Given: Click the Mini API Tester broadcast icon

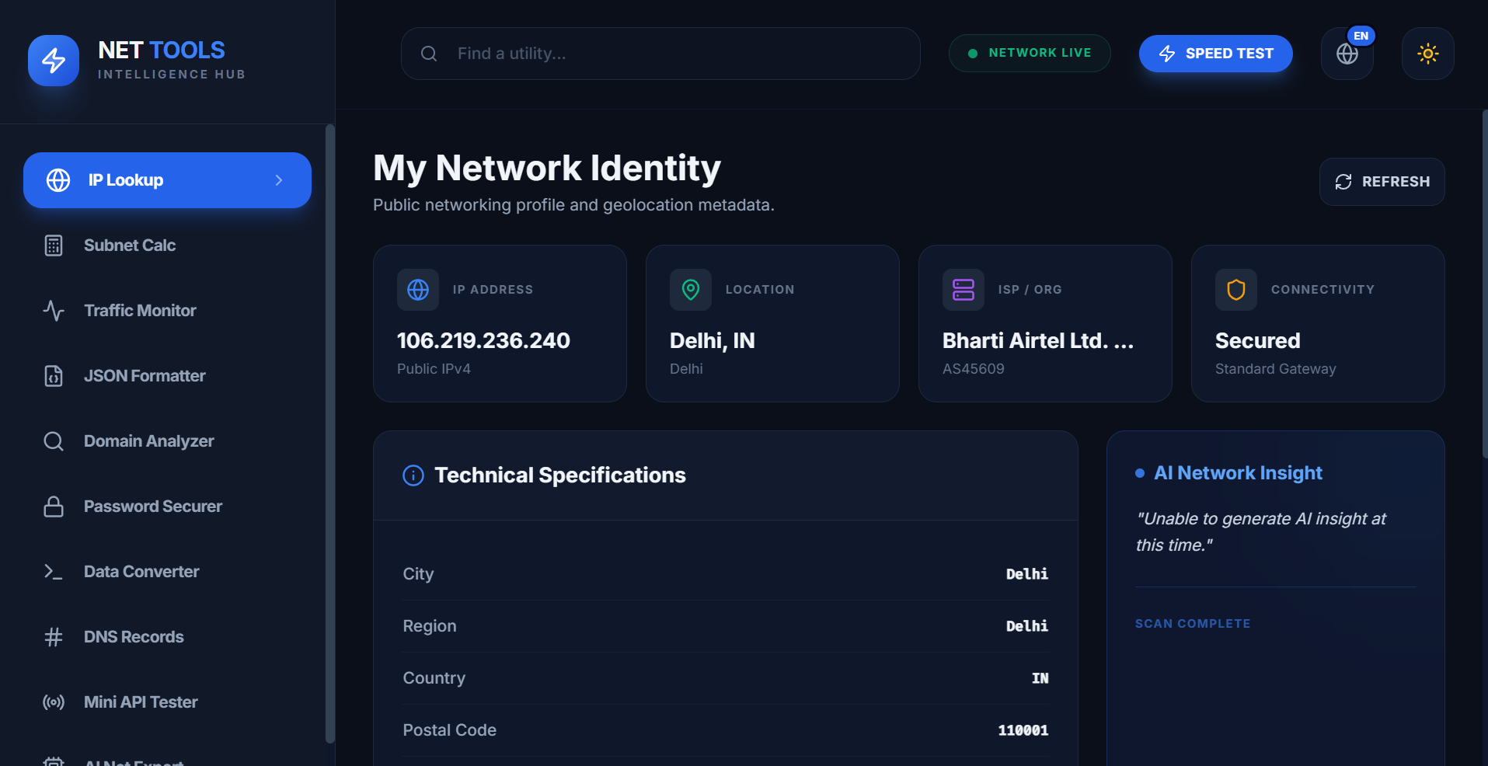Looking at the screenshot, I should point(54,702).
